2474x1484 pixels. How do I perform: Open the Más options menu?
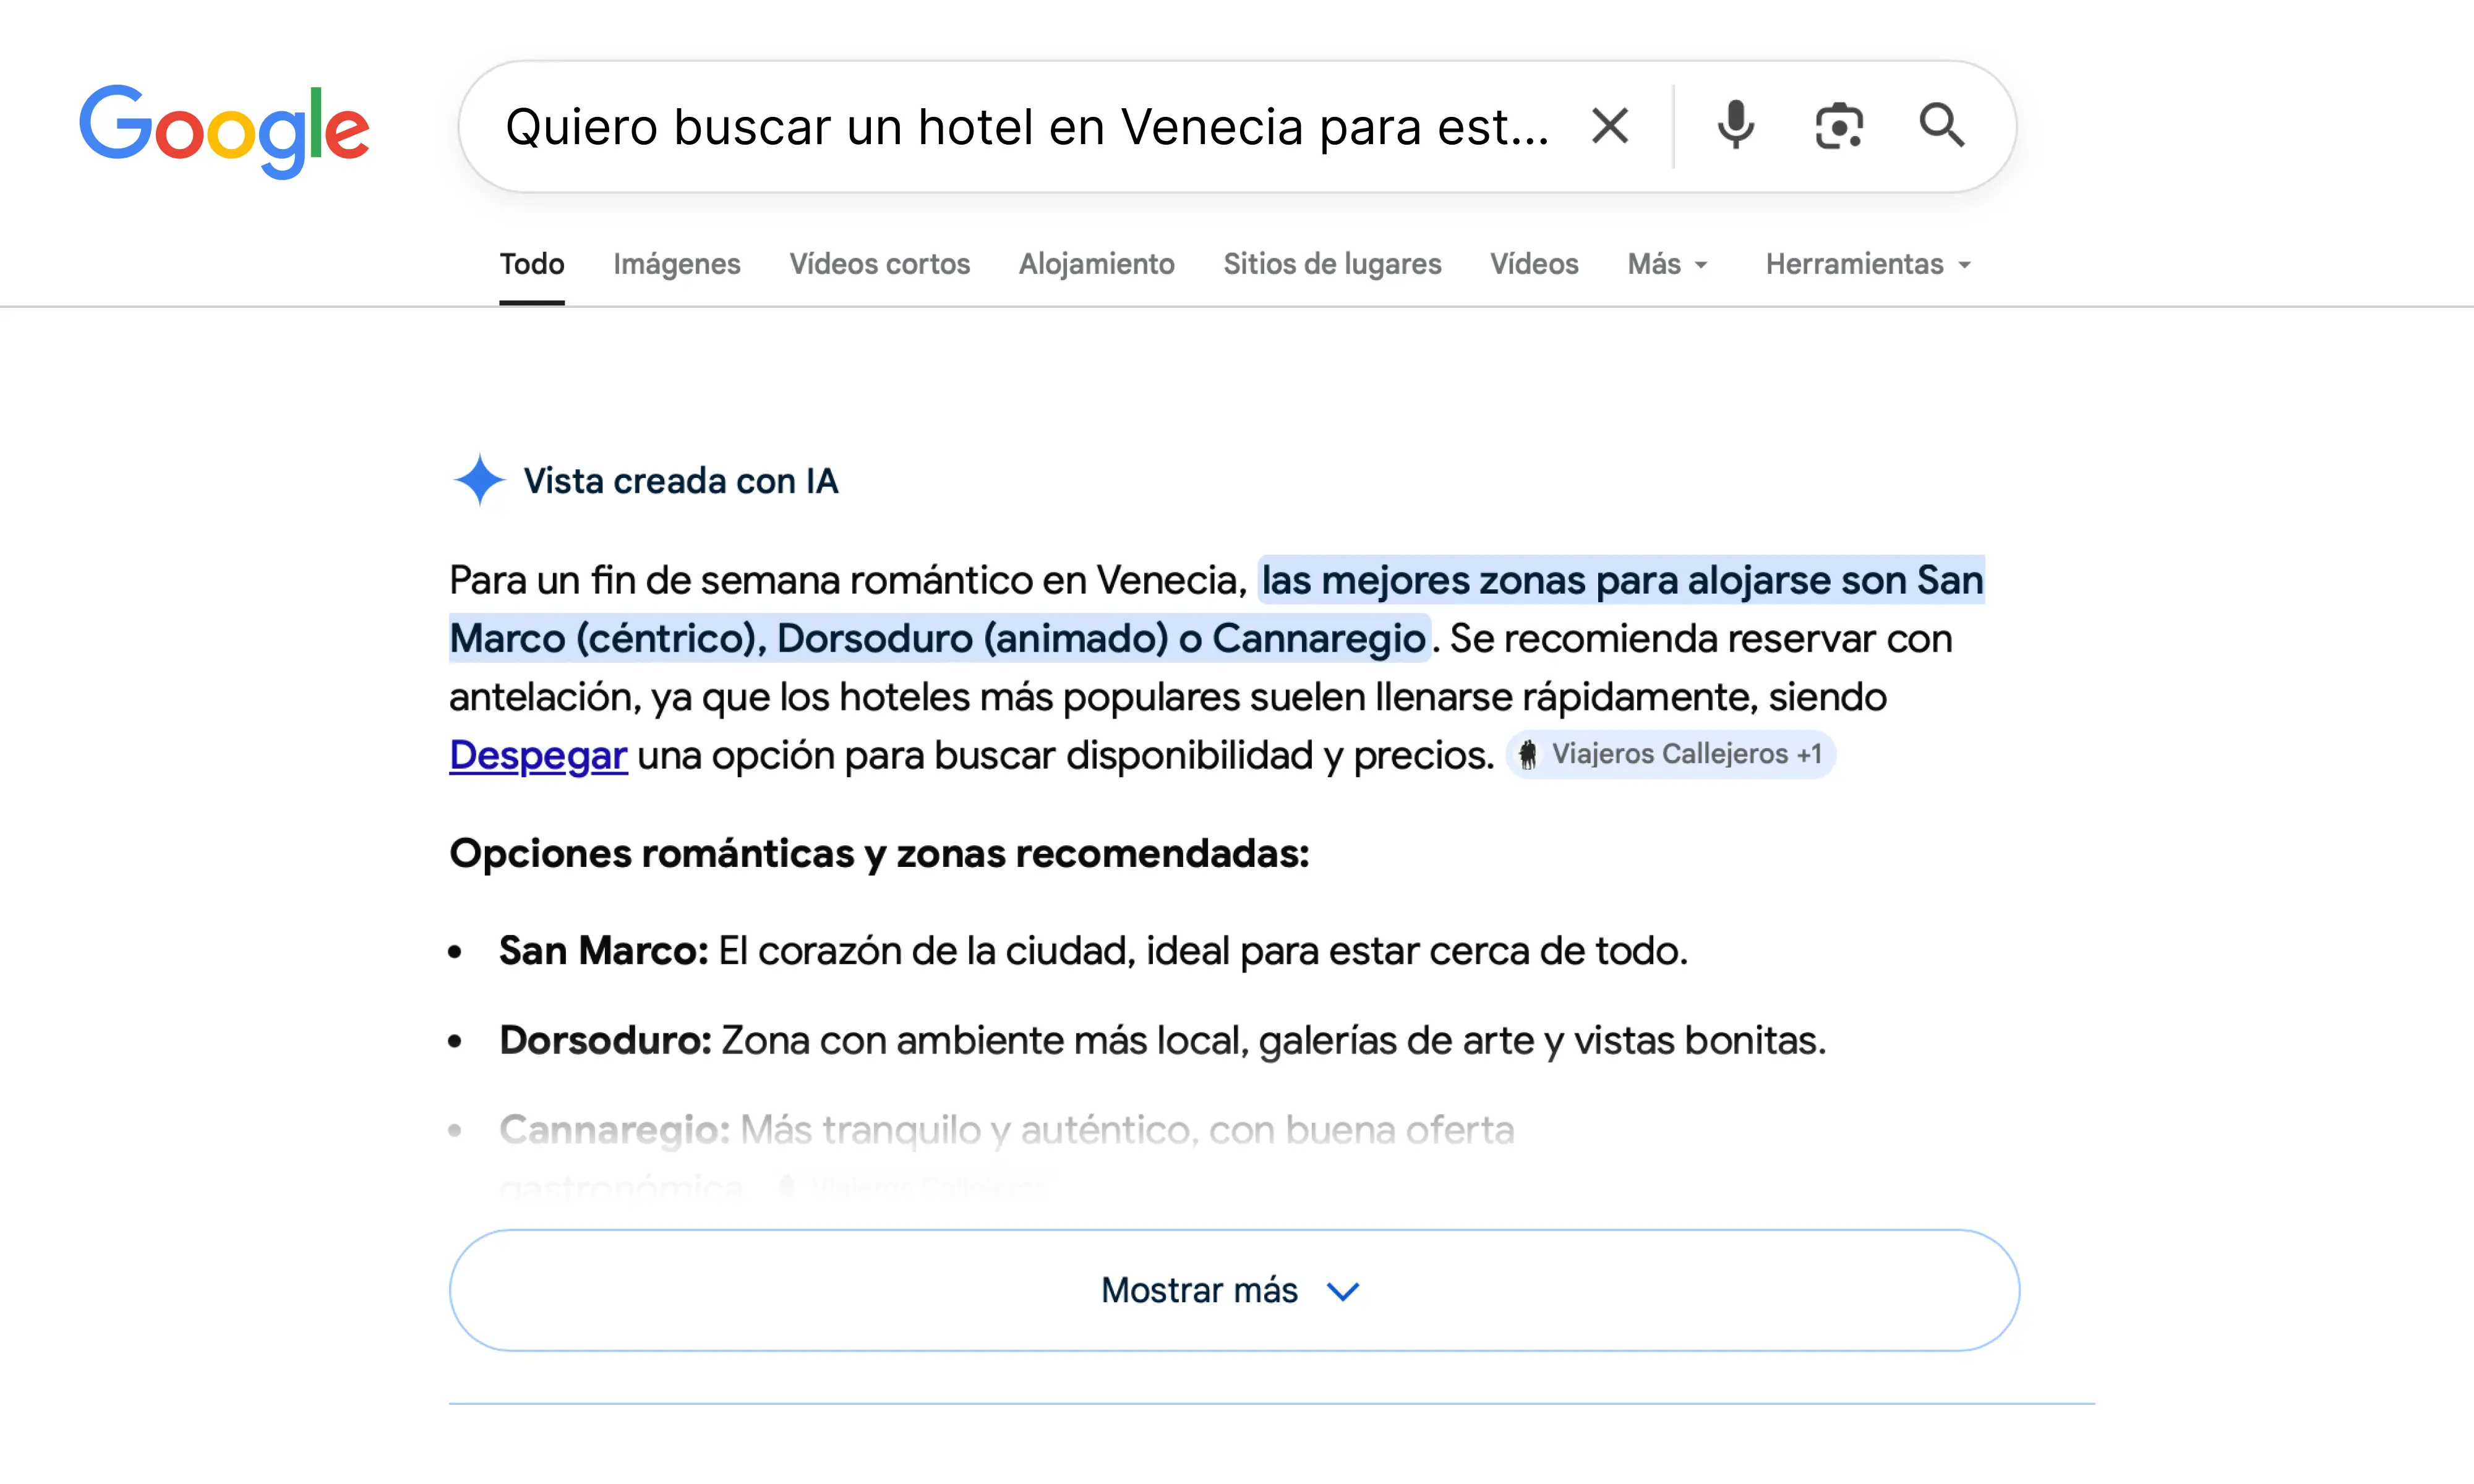pyautogui.click(x=1665, y=264)
